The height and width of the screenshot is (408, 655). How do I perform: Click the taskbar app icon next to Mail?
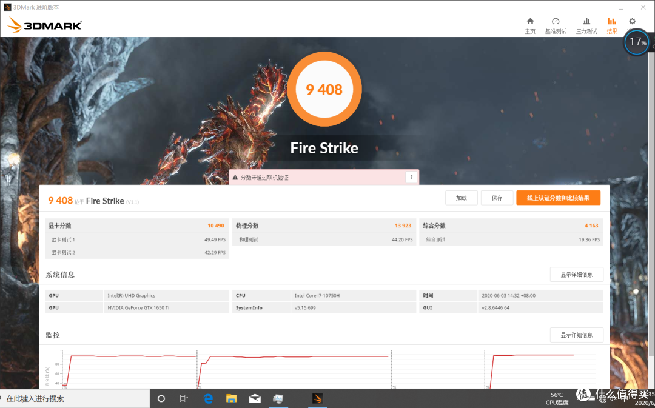coord(278,399)
